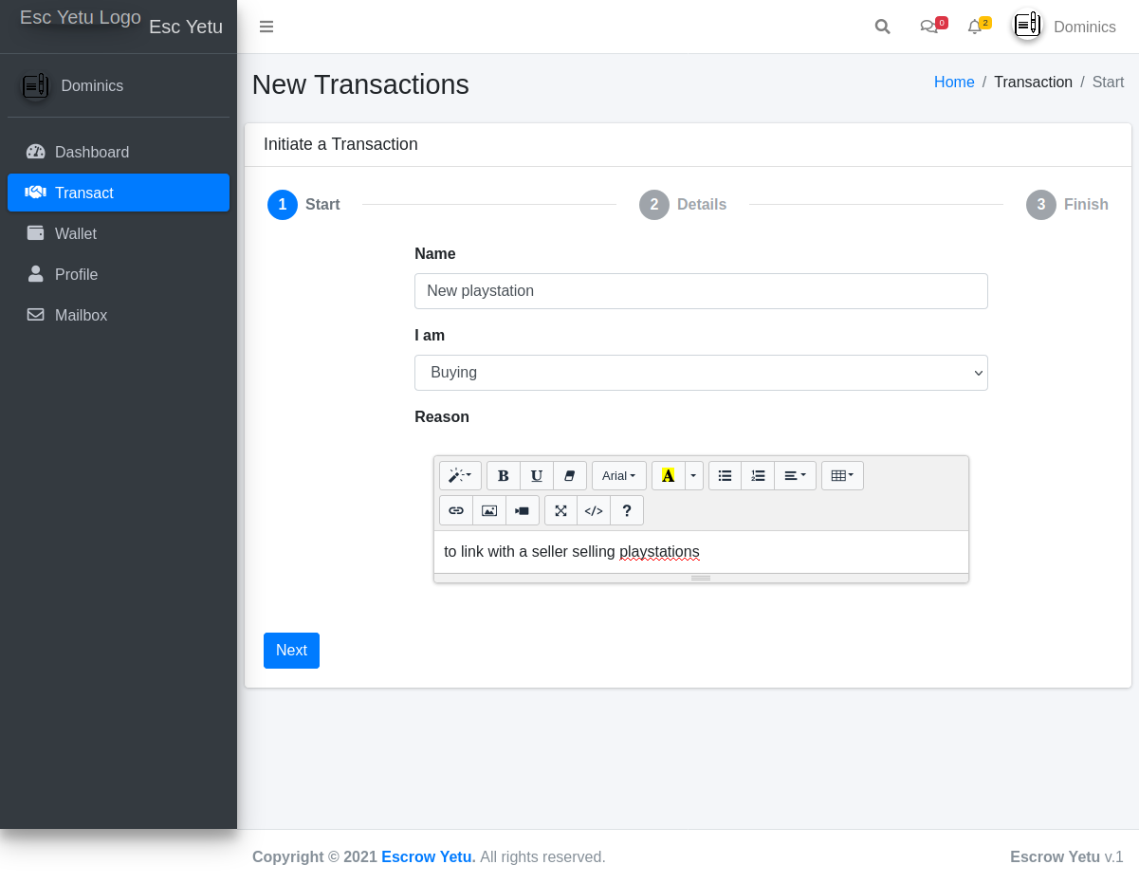Click the eraser remove-font-style icon
The height and width of the screenshot is (883, 1139).
click(570, 476)
